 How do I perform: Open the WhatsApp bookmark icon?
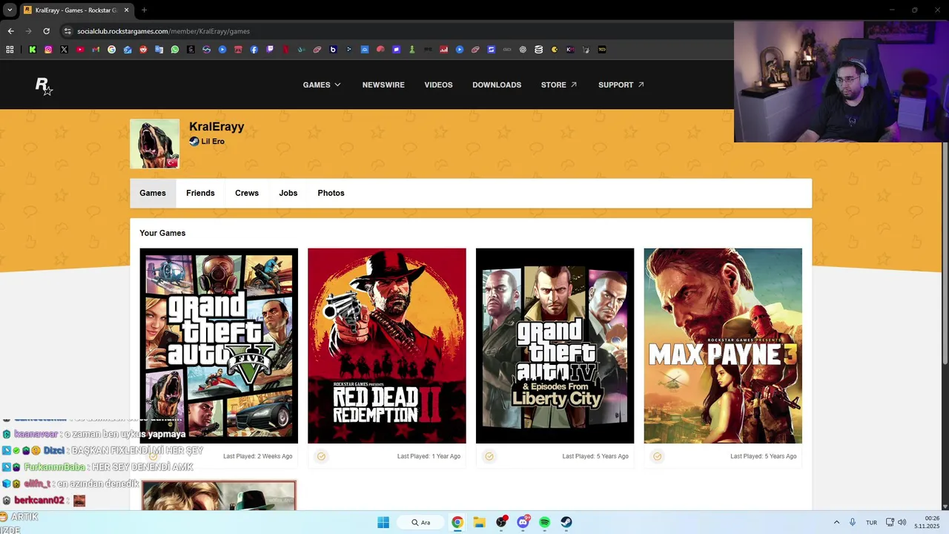(x=175, y=50)
